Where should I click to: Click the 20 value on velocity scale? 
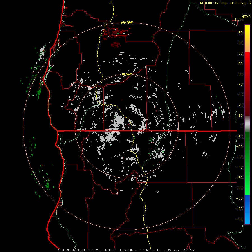pos(241,105)
